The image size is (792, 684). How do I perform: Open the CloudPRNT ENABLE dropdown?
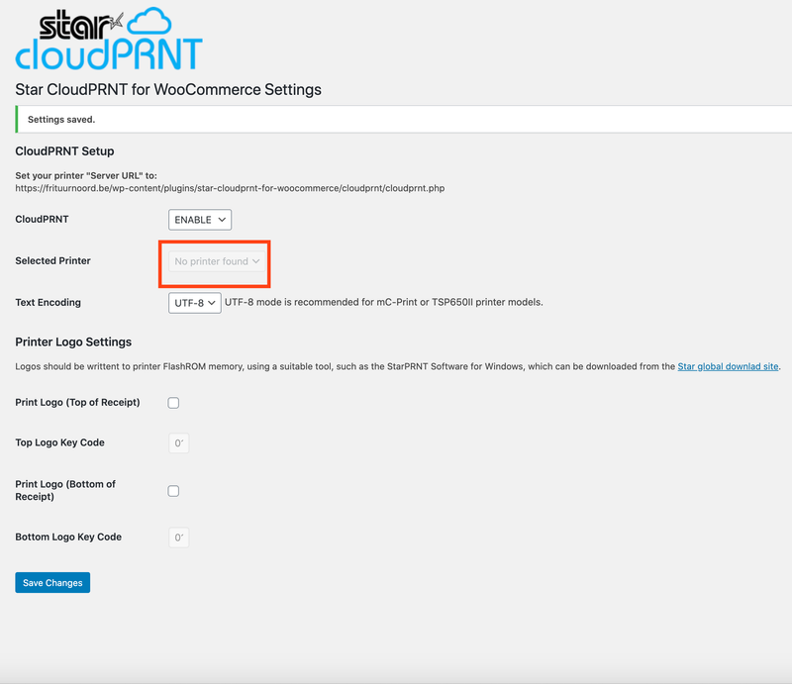(200, 220)
